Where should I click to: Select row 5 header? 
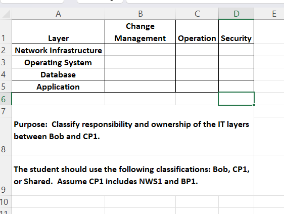6,87
